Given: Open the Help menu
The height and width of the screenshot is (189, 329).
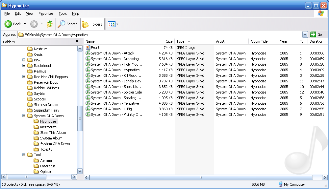Looking at the screenshot, I should 76,13.
